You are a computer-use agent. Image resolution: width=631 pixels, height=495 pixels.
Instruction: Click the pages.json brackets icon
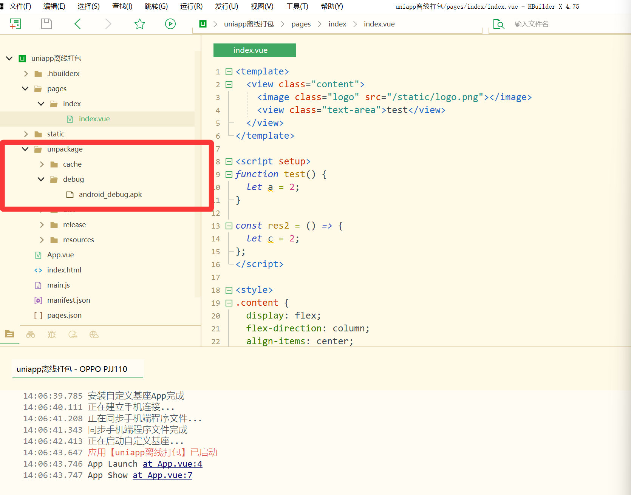point(38,316)
